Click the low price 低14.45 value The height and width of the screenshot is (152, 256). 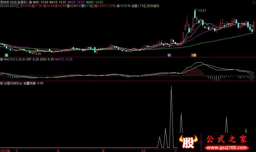click(49, 6)
